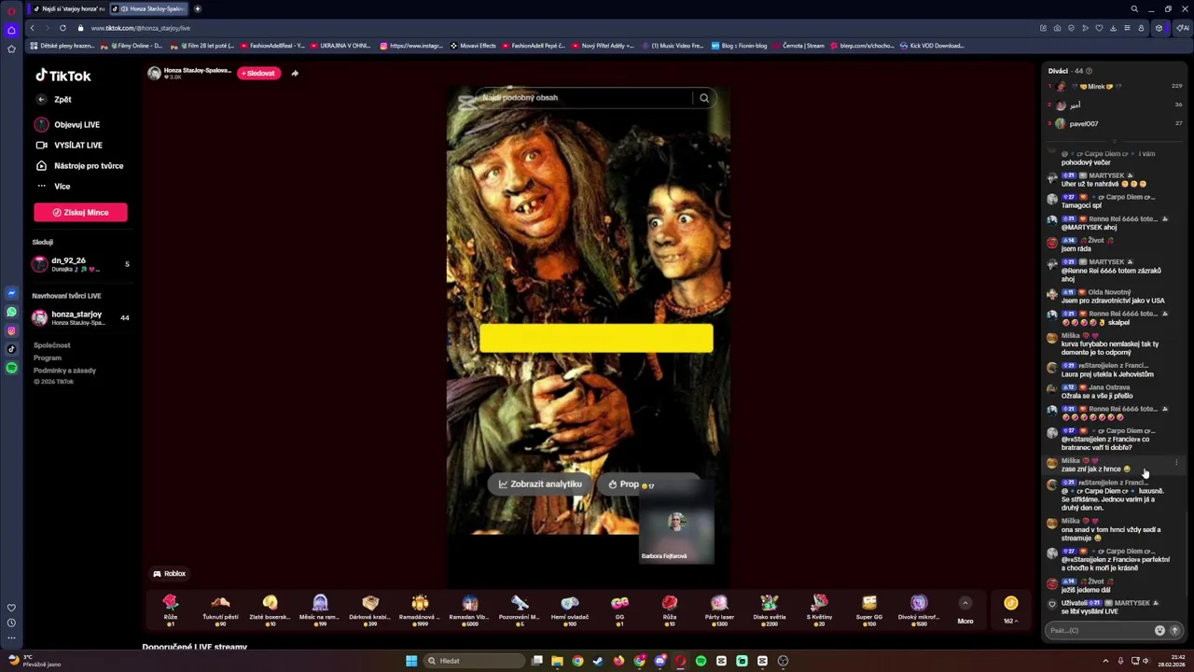
Task: Switch to the Najdi si 'starjoy honza' tab
Action: pos(68,8)
